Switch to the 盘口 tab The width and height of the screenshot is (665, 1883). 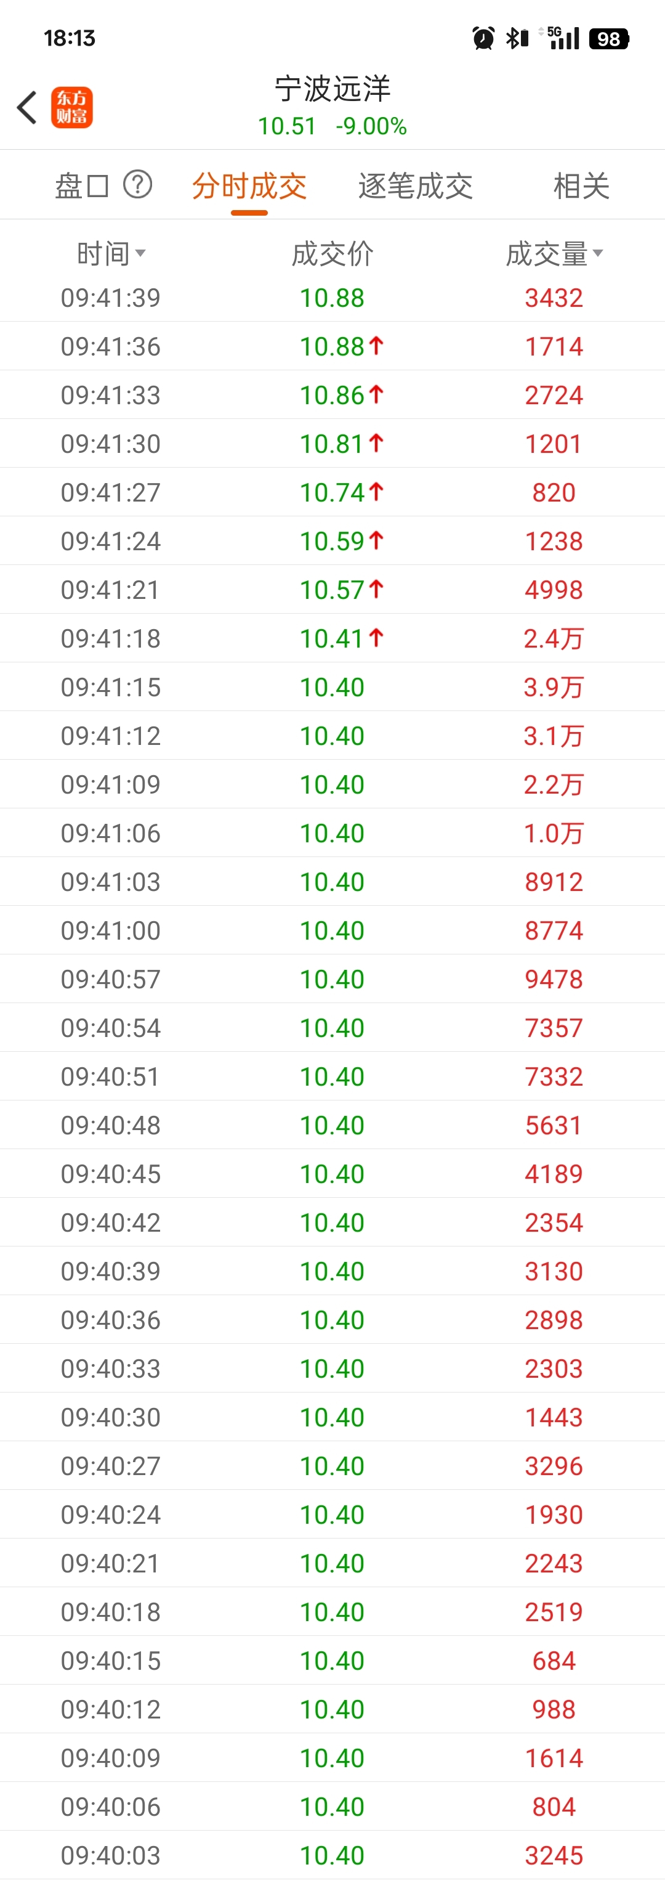pyautogui.click(x=82, y=185)
